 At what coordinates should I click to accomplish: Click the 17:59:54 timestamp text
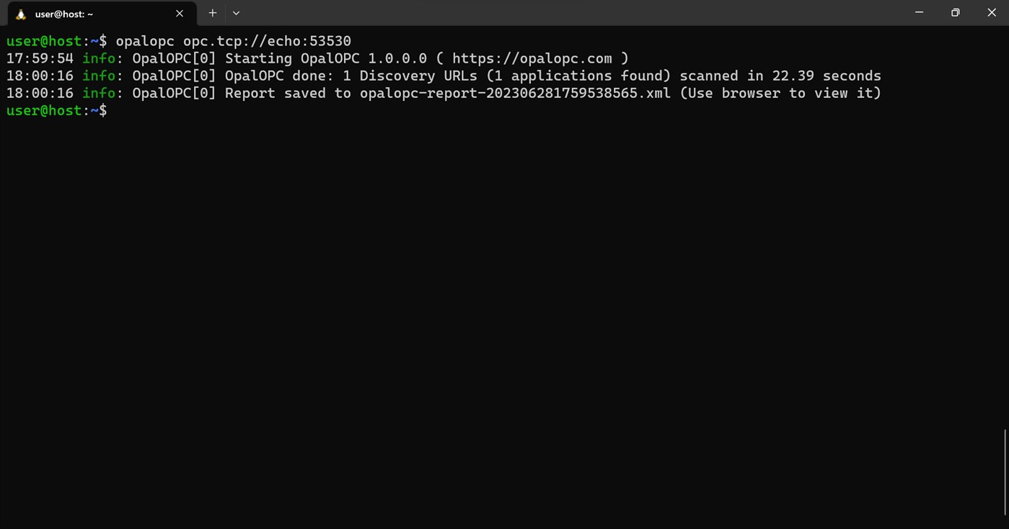coord(39,58)
